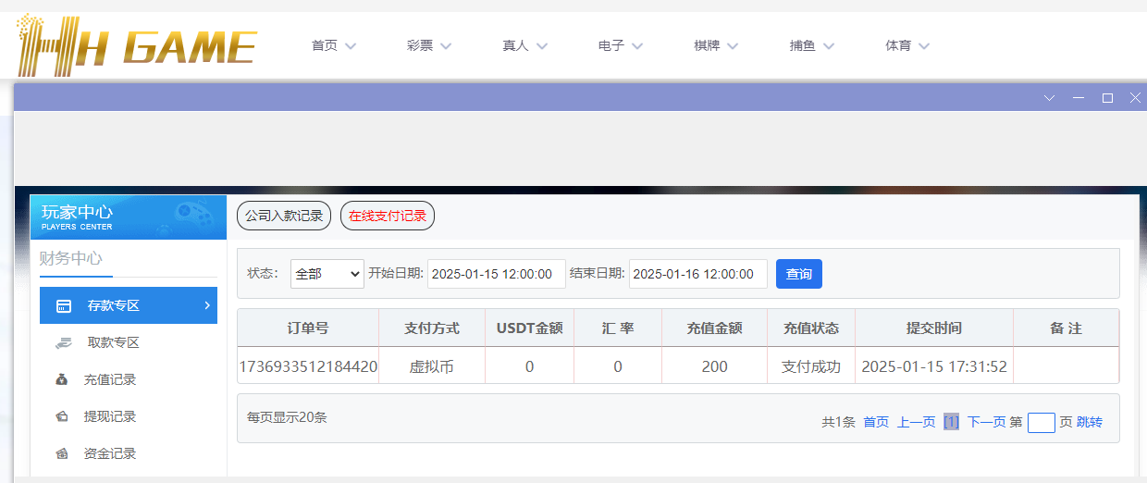Click the start date input field

(497, 274)
